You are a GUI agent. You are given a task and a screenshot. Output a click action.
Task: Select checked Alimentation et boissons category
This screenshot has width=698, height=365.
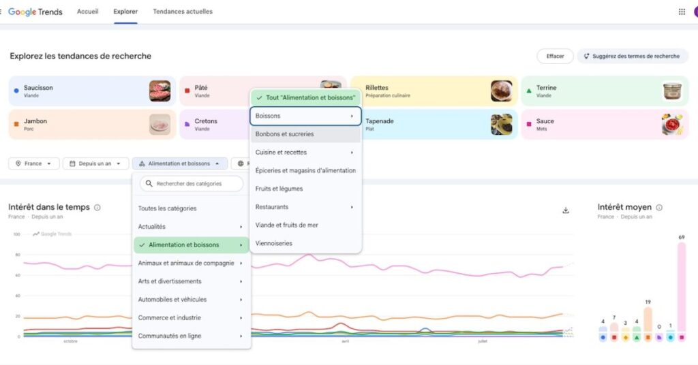click(192, 245)
